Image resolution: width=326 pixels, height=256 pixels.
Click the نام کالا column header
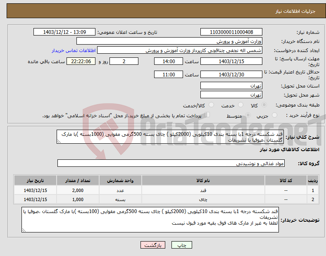coord(203,180)
